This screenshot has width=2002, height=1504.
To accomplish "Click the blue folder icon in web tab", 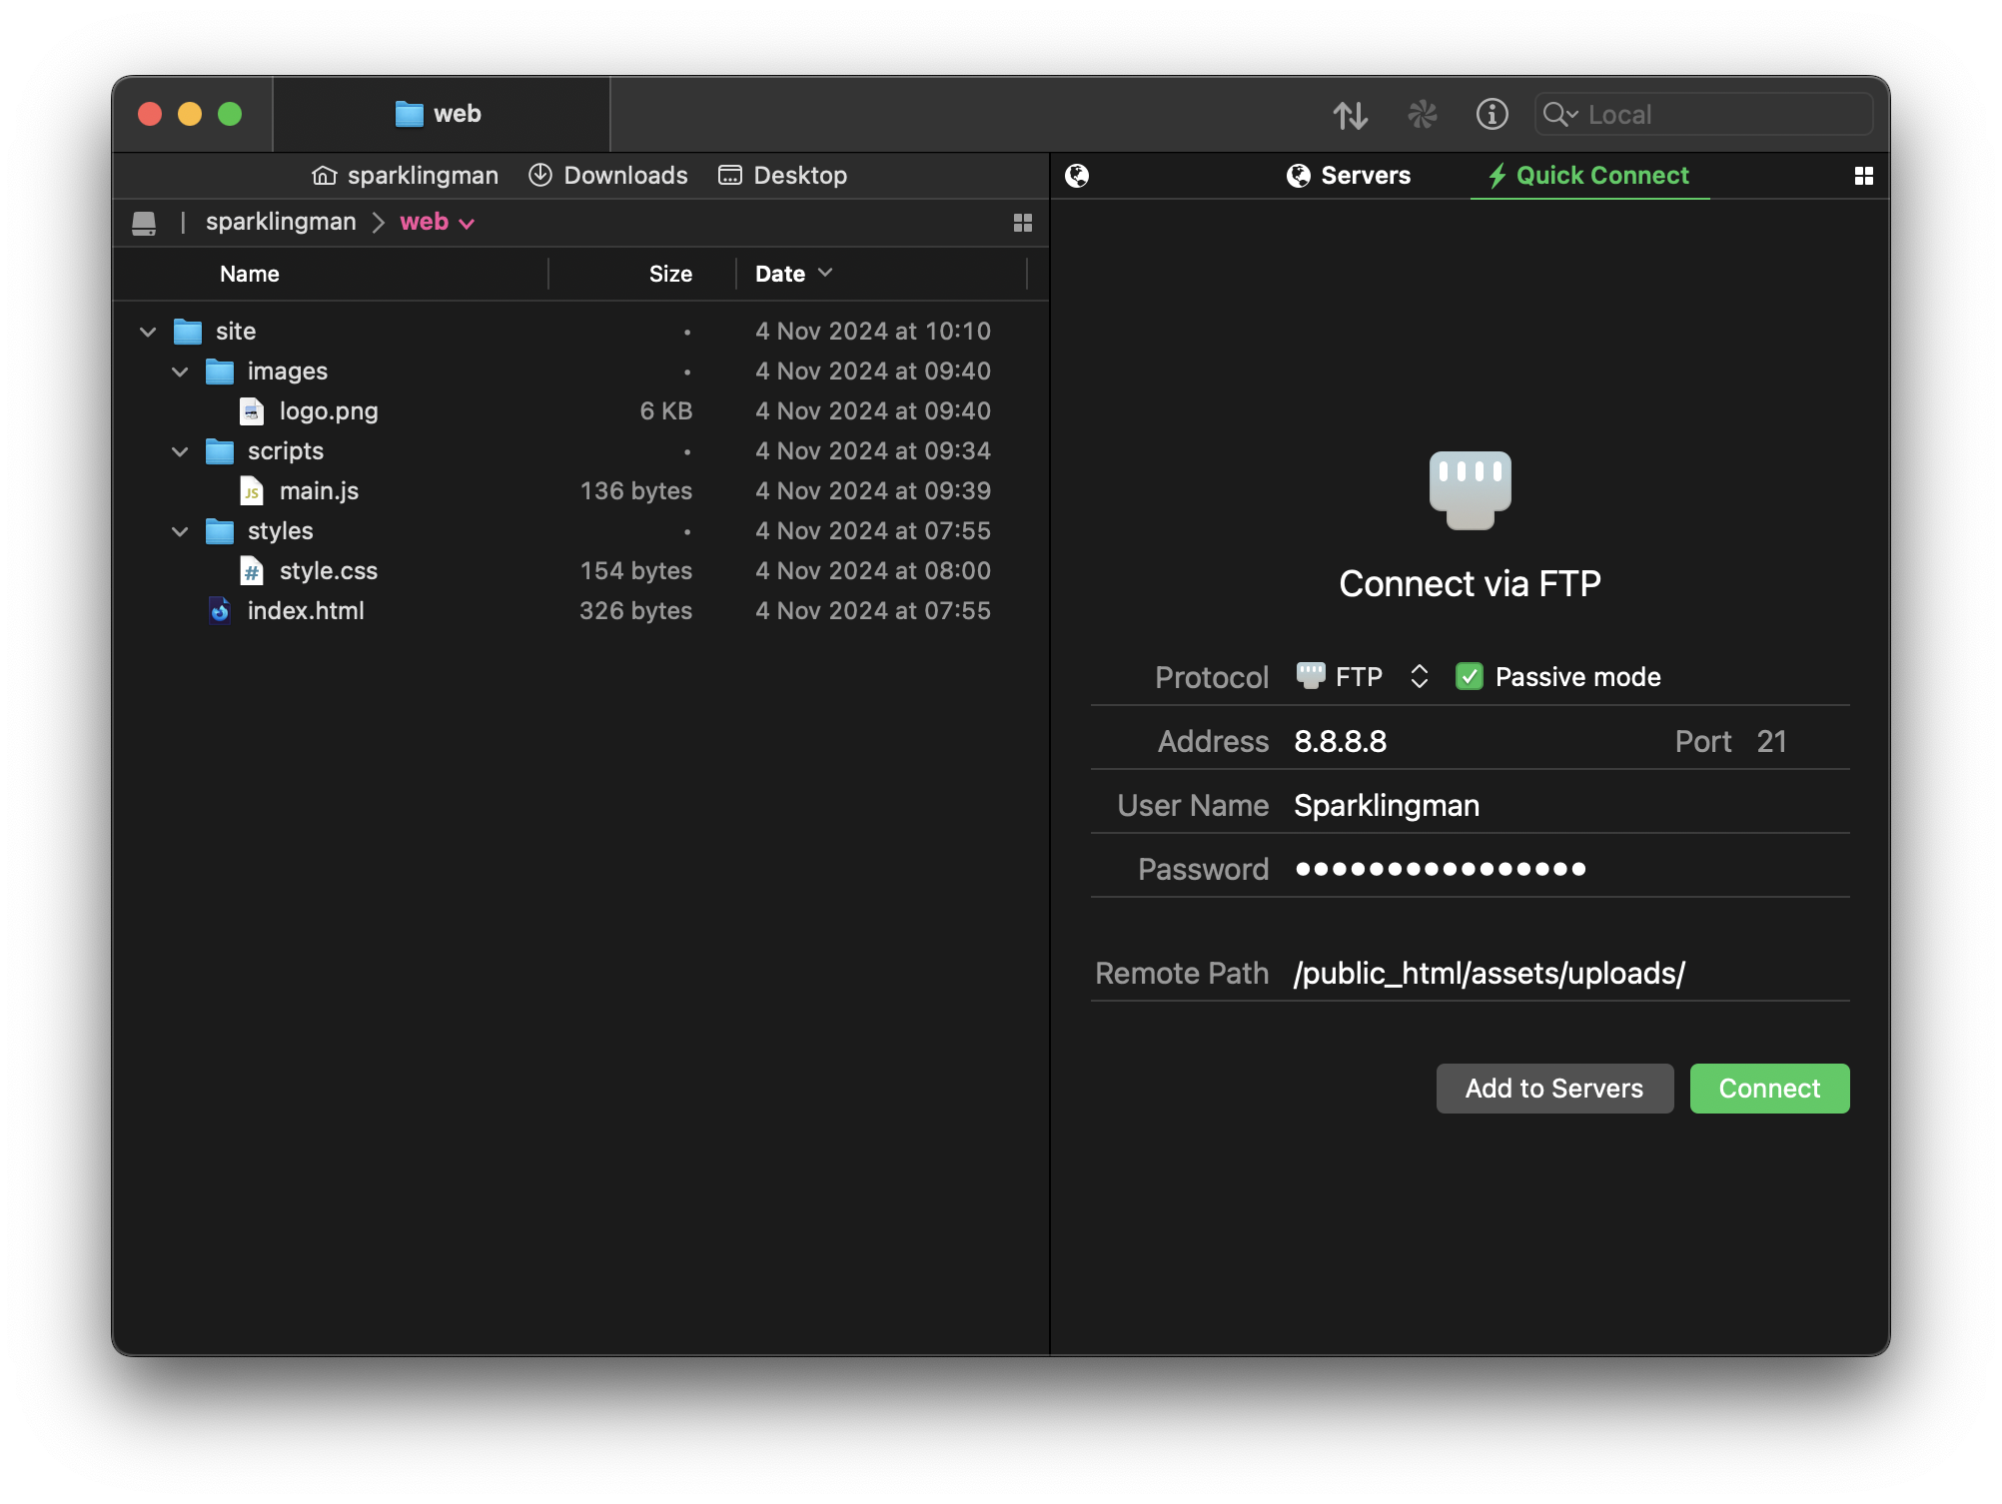I will coord(409,114).
